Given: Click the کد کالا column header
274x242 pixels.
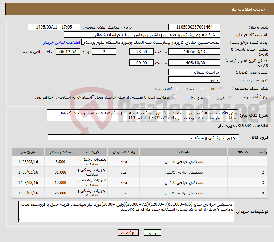Looking at the screenshot, I should click(243, 152).
